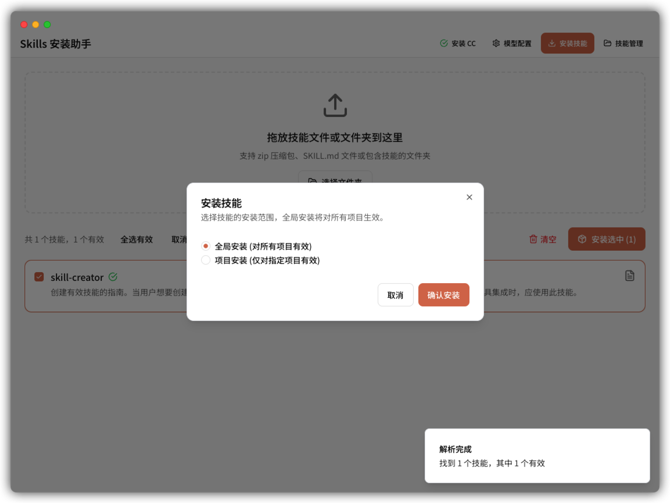670x503 pixels.
Task: Select 全局安装 radio option
Action: click(206, 246)
